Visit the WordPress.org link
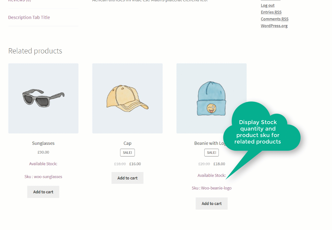The image size is (332, 230). point(274,26)
